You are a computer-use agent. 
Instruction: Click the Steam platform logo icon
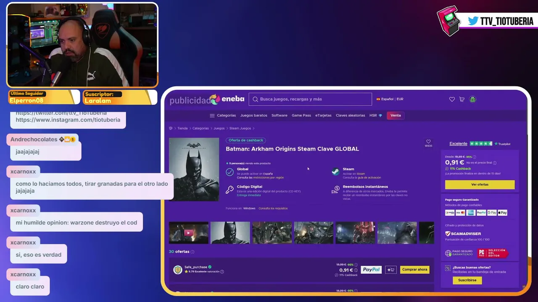pos(335,172)
